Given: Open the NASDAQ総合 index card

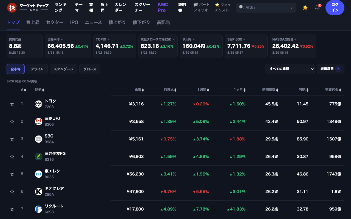Looking at the screenshot, I should point(293,46).
